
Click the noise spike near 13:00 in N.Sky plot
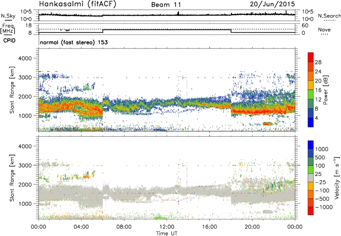point(178,13)
